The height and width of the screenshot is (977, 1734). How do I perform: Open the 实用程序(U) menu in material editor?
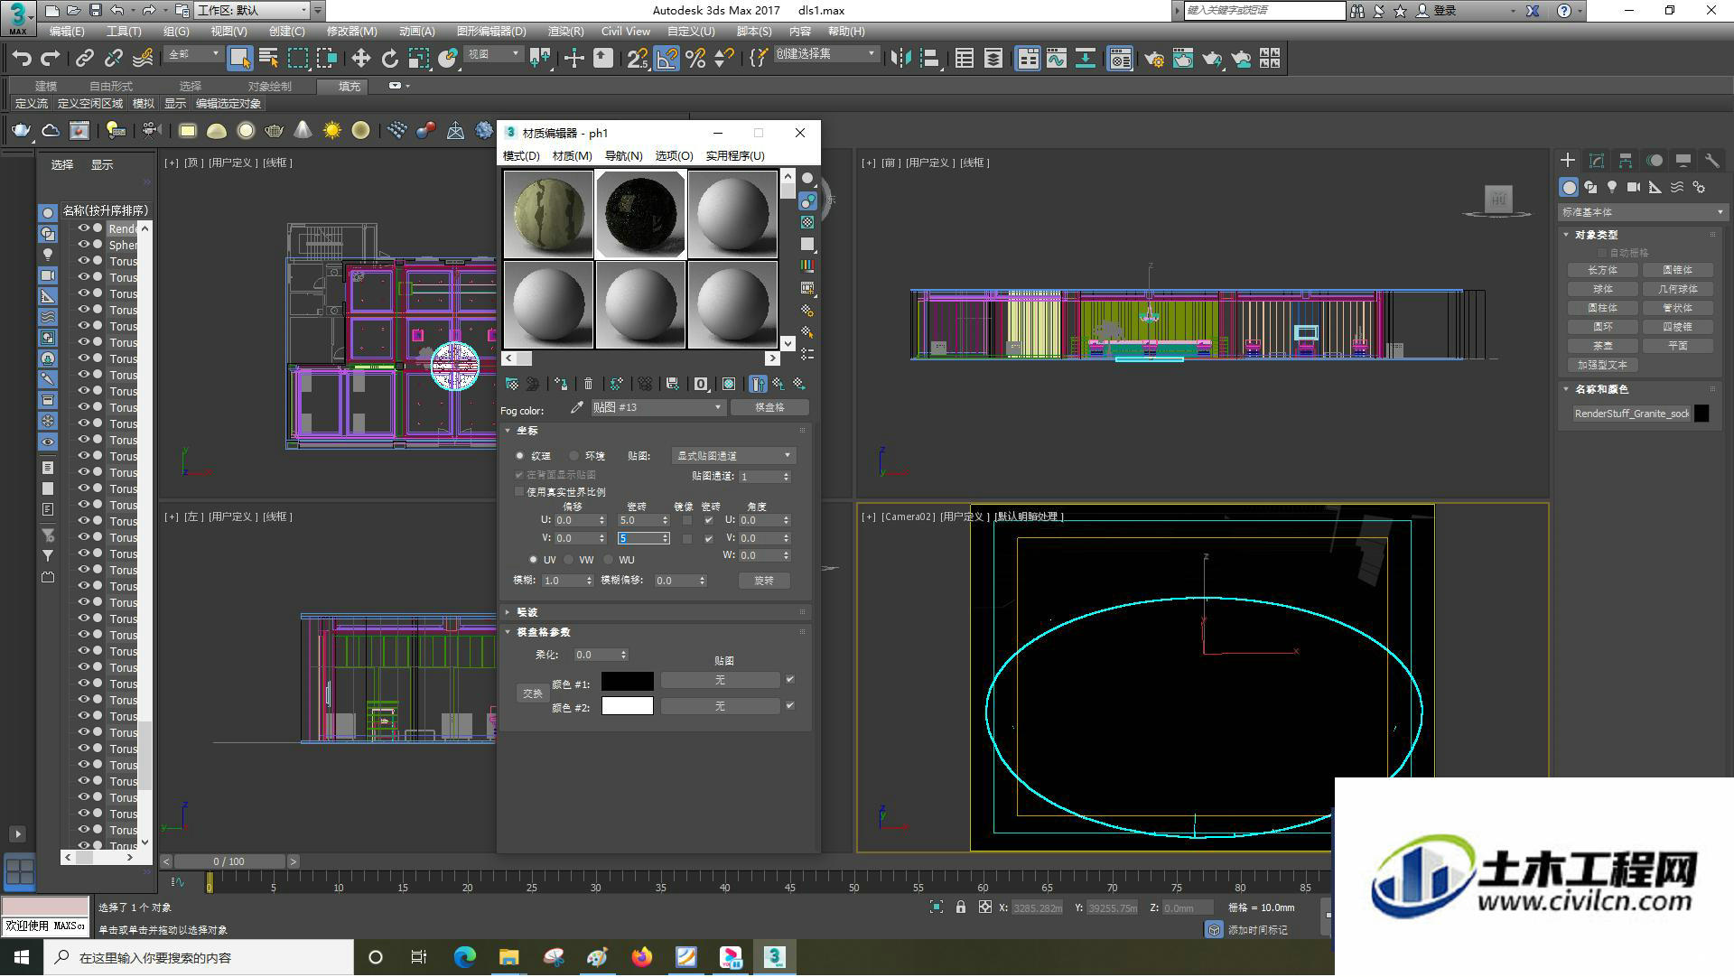(735, 156)
